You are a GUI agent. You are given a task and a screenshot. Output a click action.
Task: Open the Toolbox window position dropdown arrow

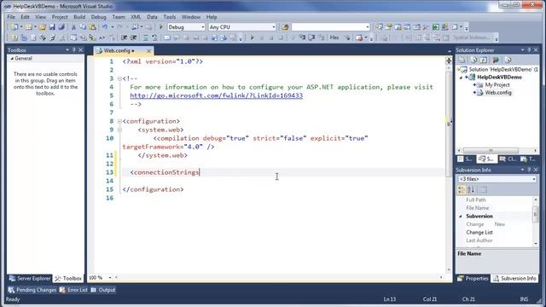click(67, 50)
